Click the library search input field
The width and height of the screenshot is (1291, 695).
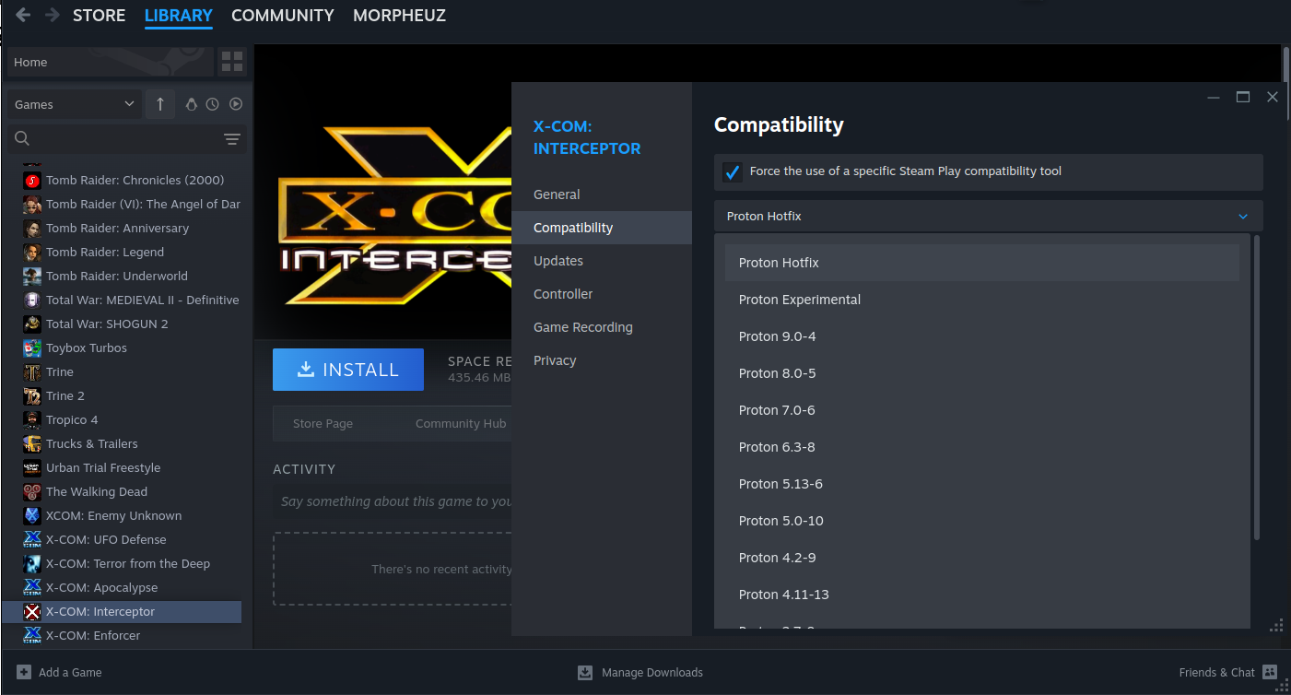(x=127, y=138)
